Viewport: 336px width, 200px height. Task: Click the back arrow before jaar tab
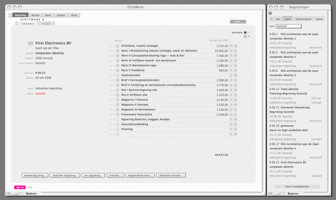click(271, 19)
